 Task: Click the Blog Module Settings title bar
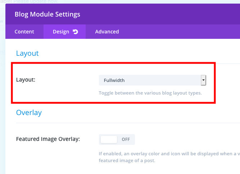click(123, 14)
